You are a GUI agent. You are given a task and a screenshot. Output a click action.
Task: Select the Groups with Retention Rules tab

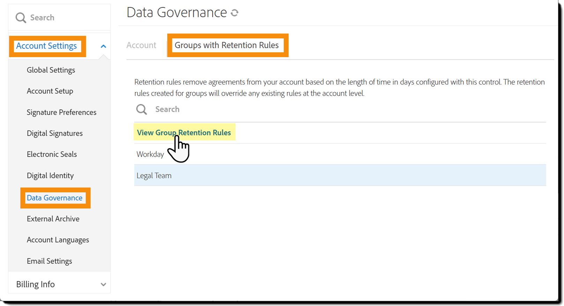tap(227, 45)
